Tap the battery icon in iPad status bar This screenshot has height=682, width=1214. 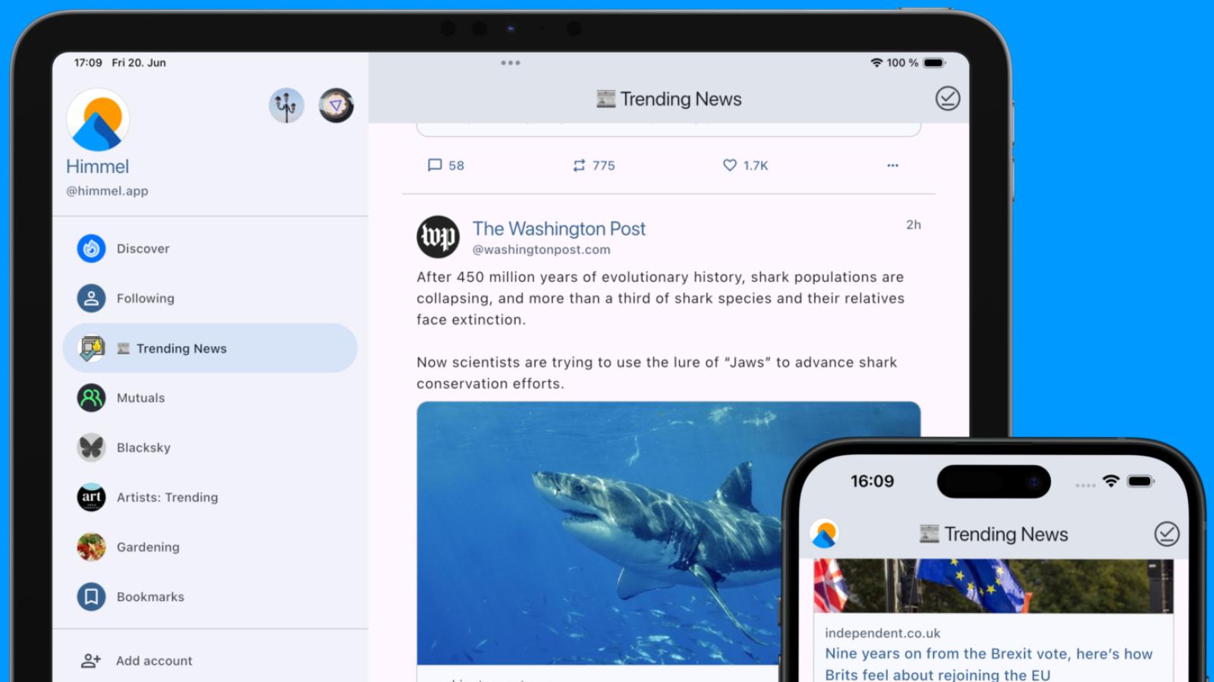click(x=935, y=63)
